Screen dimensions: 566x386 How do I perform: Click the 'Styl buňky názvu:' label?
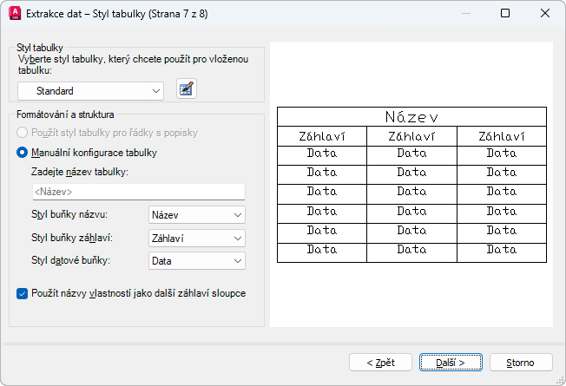pos(69,214)
